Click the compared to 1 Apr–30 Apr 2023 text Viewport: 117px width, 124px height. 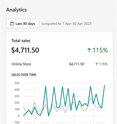[66, 24]
